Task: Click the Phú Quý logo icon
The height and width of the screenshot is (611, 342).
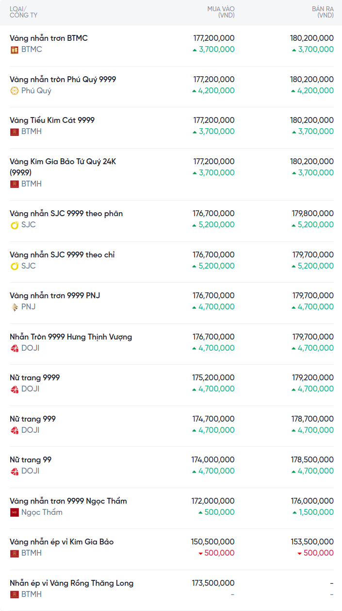Action: pyautogui.click(x=15, y=91)
